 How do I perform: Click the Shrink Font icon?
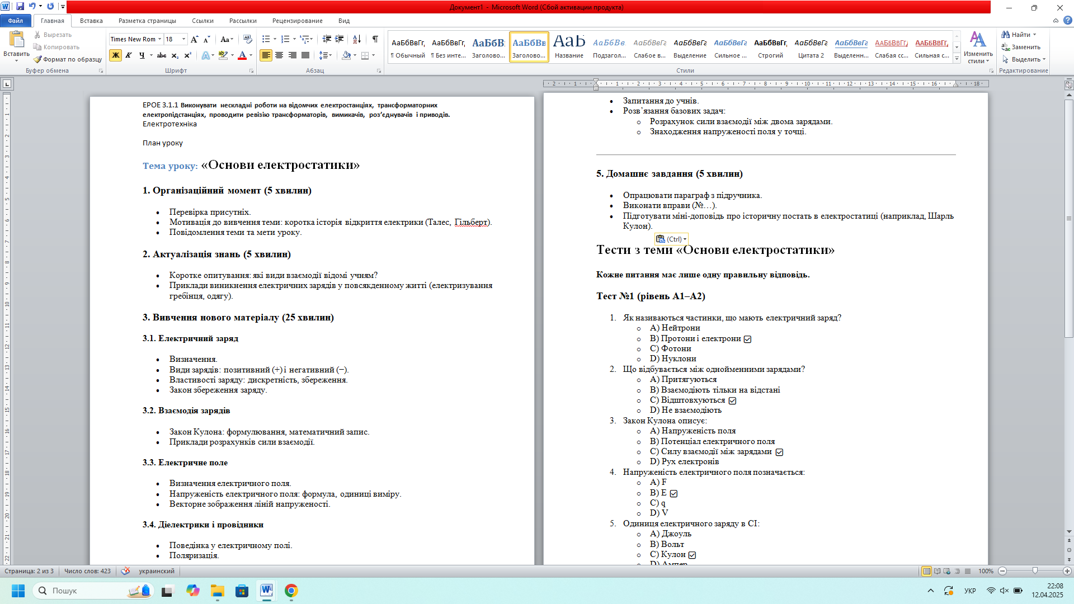(206, 39)
